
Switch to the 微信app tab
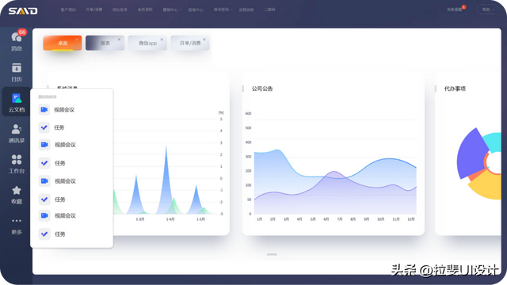147,43
